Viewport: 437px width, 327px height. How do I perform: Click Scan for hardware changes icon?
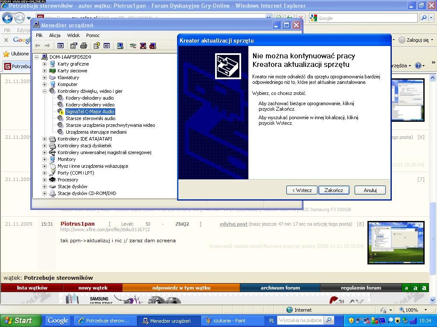click(x=120, y=46)
